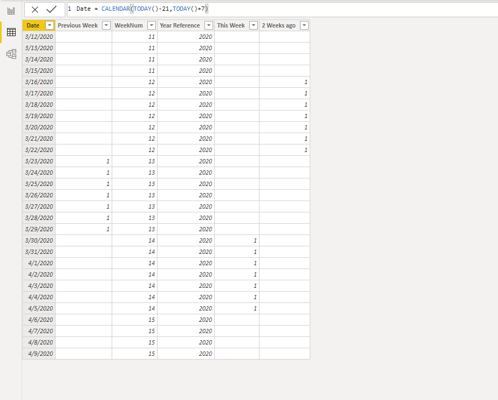This screenshot has width=498, height=400.
Task: Open the Model relationships view icon
Action: [11, 54]
